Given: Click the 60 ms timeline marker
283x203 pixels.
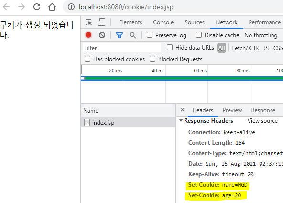Looking at the screenshot, I should point(200,71).
